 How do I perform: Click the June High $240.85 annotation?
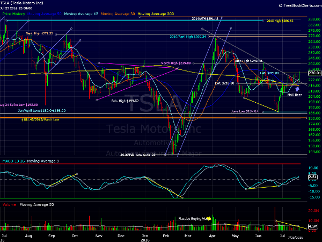[x=248, y=61]
